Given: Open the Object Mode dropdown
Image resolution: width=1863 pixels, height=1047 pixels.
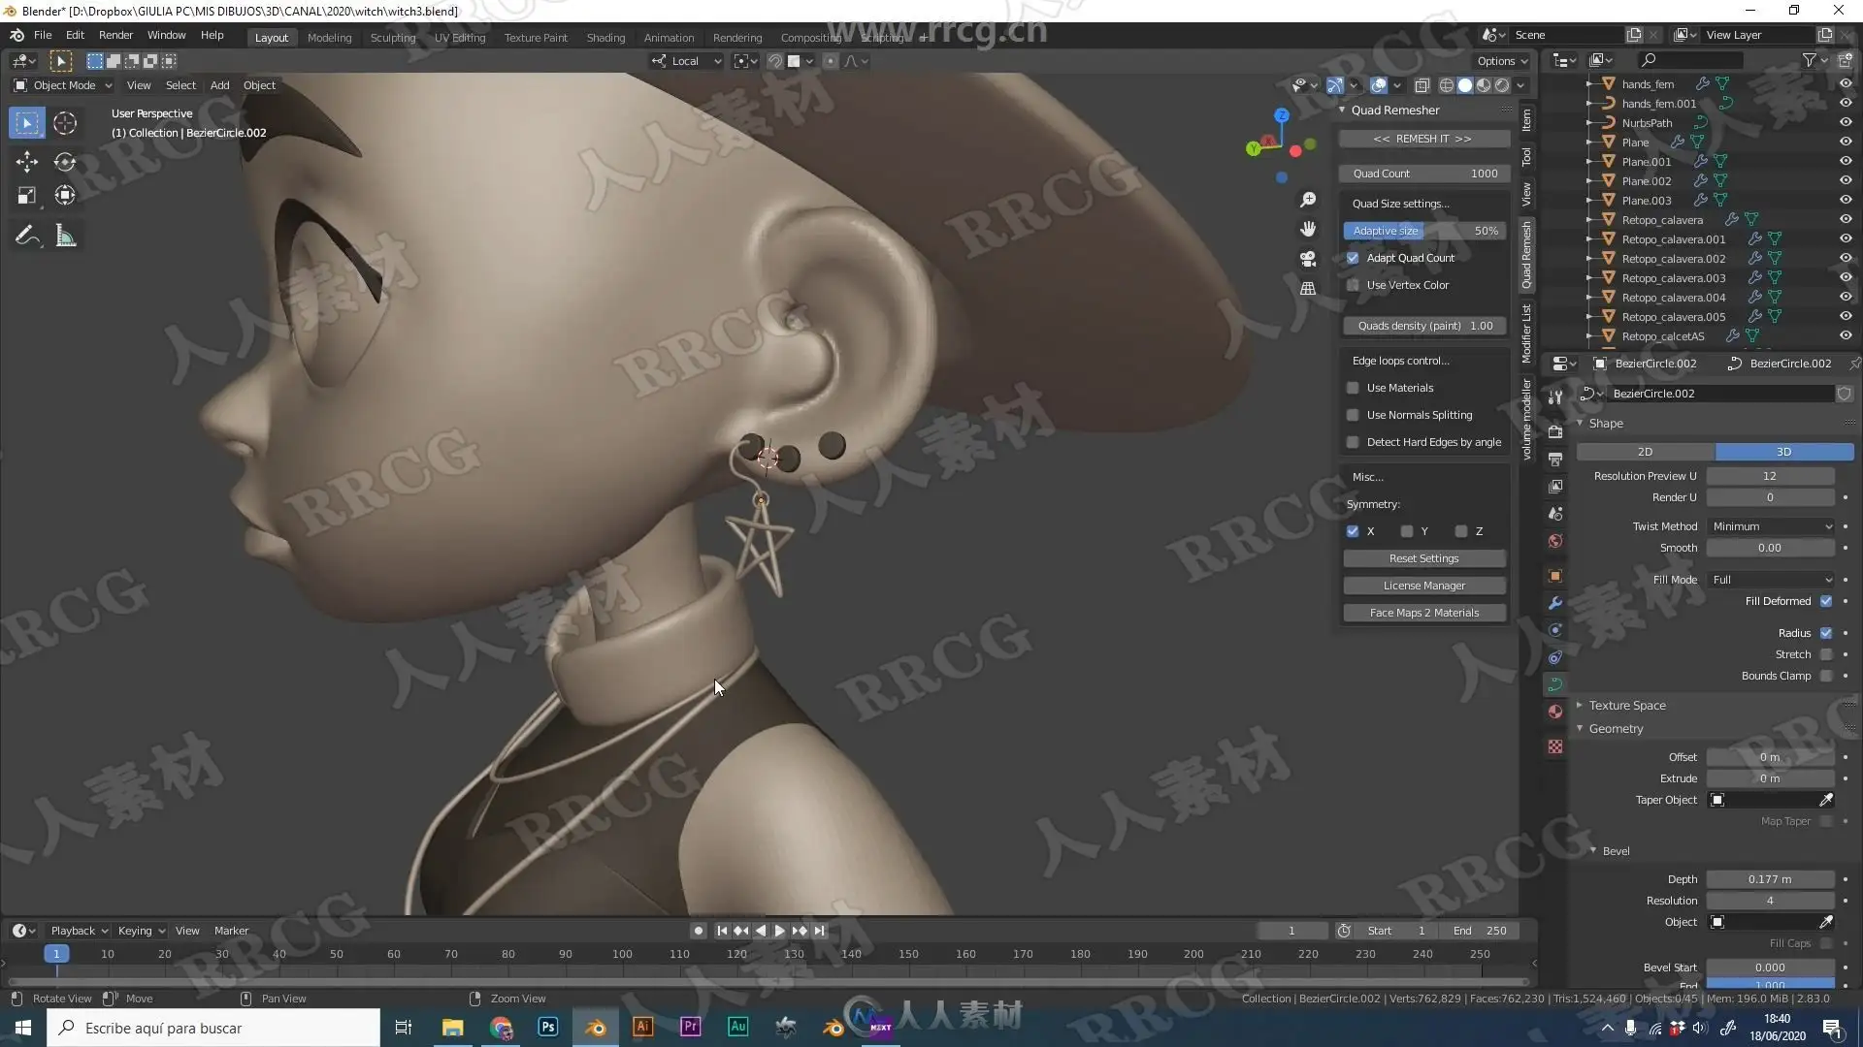Looking at the screenshot, I should [x=63, y=85].
